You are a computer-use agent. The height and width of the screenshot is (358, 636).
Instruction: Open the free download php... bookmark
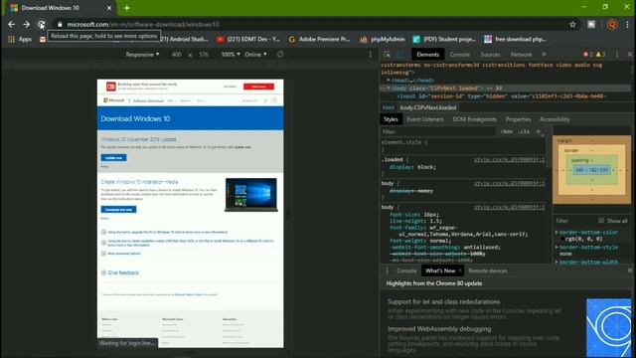tap(515, 40)
